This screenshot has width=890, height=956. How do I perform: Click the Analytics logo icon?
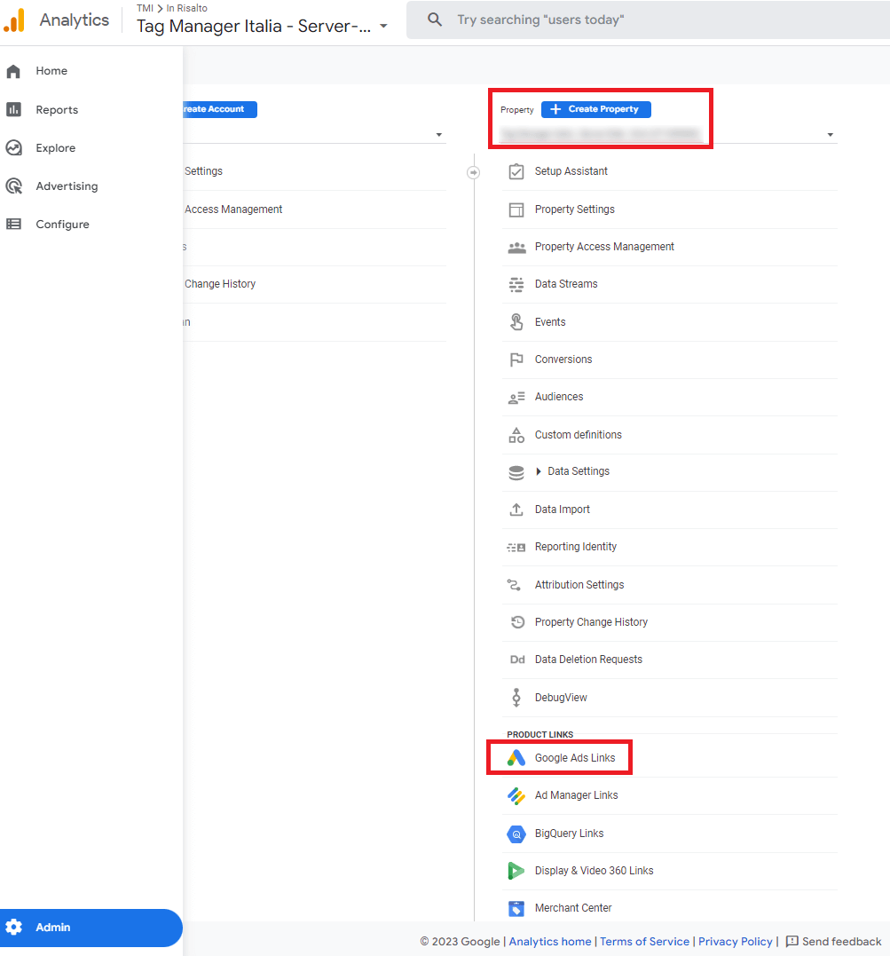tap(14, 20)
